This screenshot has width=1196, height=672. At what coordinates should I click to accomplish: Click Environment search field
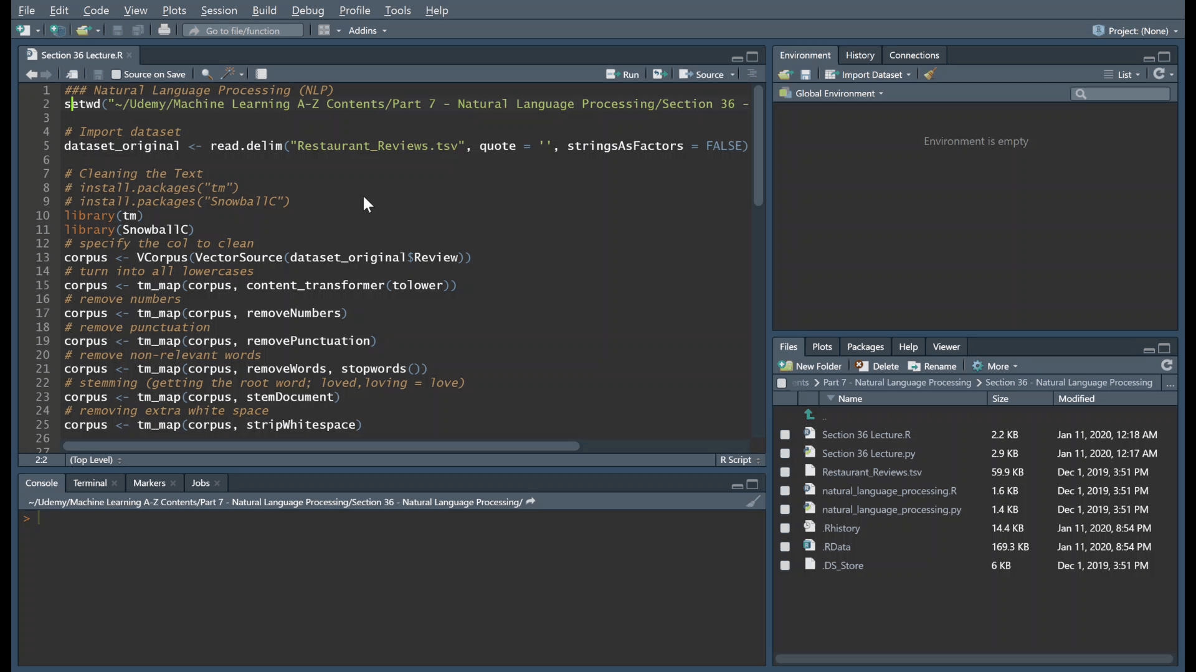[x=1120, y=94]
